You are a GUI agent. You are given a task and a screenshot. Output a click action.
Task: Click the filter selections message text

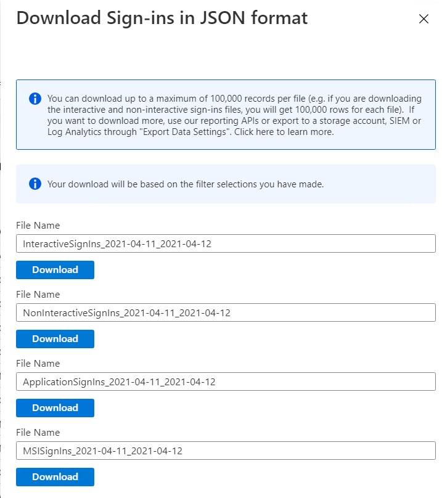coord(186,184)
